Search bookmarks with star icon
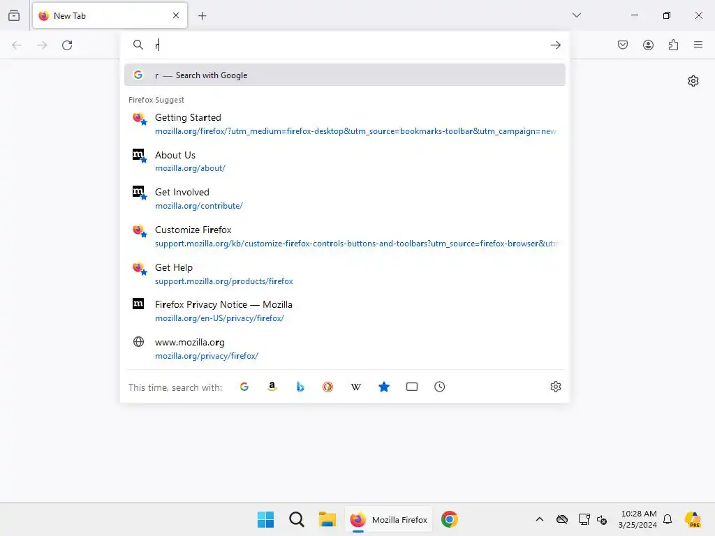Screen dimensions: 715x536 click(384, 387)
